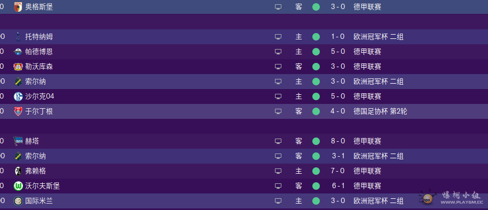Open competition 德国足协杯 第2轮
The height and width of the screenshot is (210, 488).
pos(380,111)
